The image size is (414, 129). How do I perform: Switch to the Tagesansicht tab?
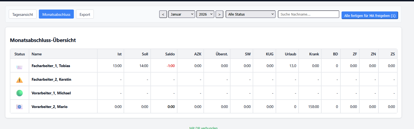click(23, 14)
